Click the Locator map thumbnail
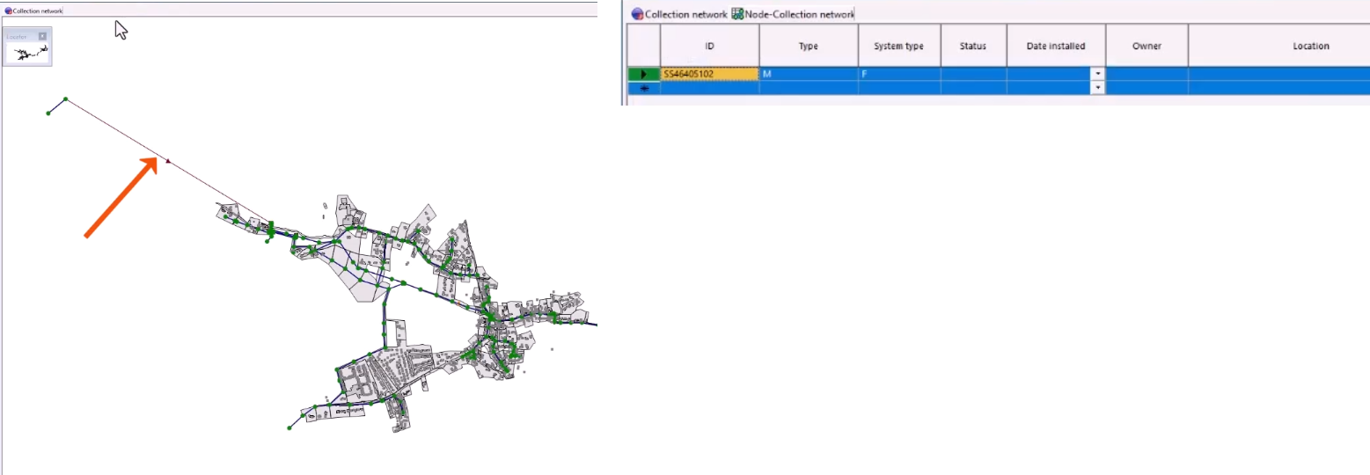This screenshot has width=1370, height=475. tap(27, 53)
